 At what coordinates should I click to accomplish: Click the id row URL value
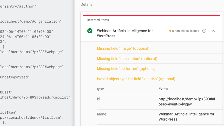[187, 102]
